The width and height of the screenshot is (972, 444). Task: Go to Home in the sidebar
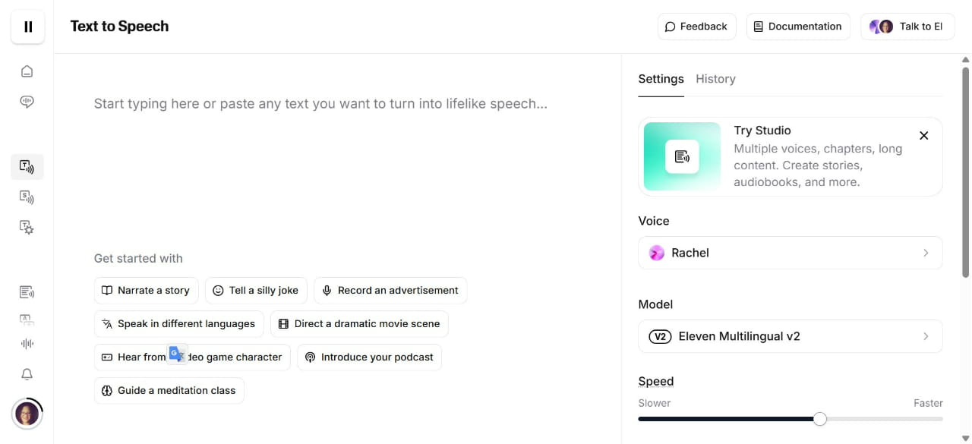27,71
